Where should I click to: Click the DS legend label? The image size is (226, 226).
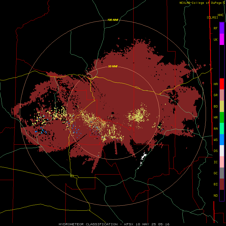(215, 151)
